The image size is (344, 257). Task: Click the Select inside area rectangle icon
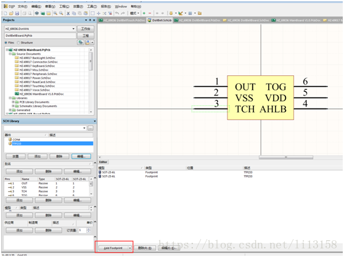tap(93, 14)
